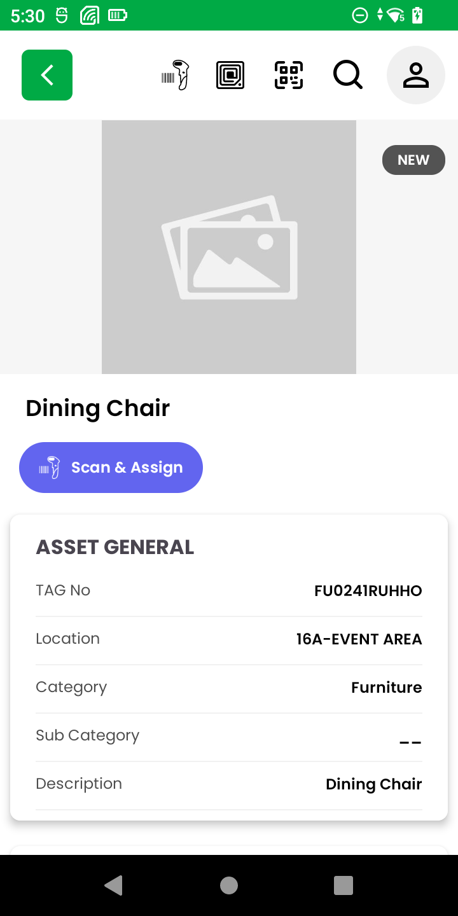The width and height of the screenshot is (458, 916).
Task: Open the barcode scanner from toolbar
Action: tap(176, 75)
